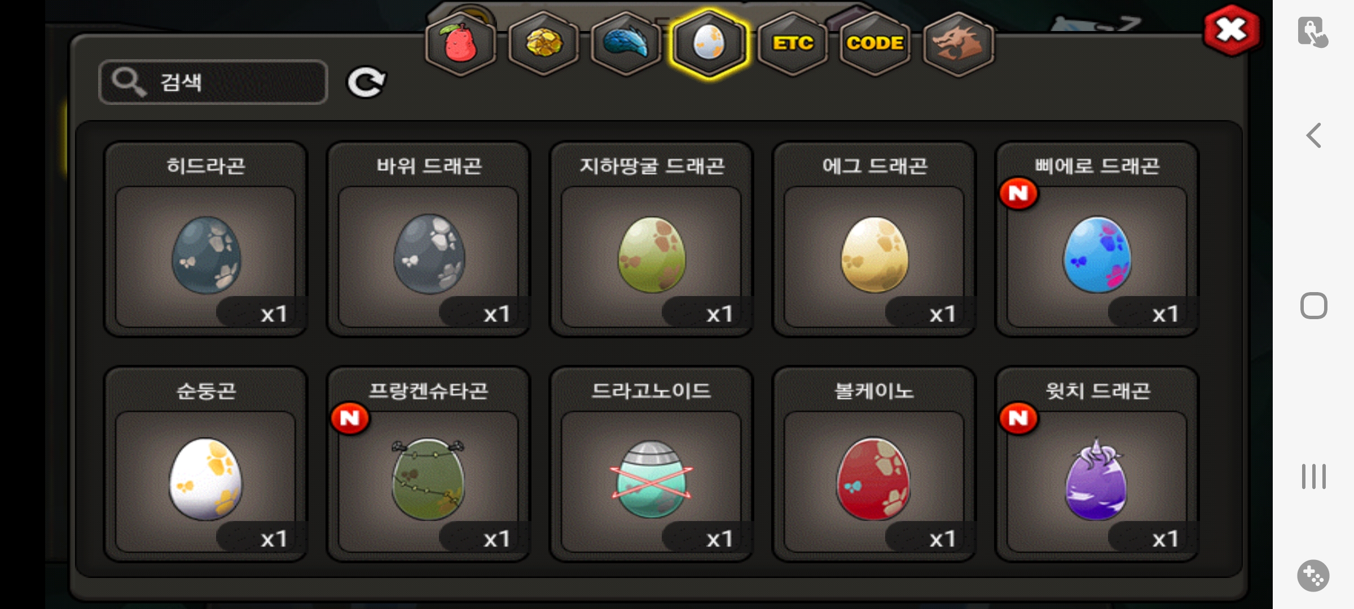Select the gold nugget category tab
1354x609 pixels.
544,43
